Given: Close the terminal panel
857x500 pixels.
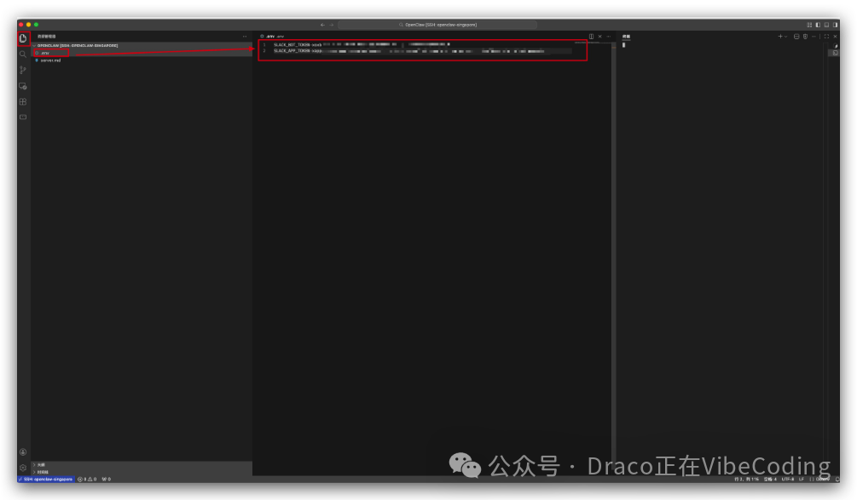Looking at the screenshot, I should (835, 37).
